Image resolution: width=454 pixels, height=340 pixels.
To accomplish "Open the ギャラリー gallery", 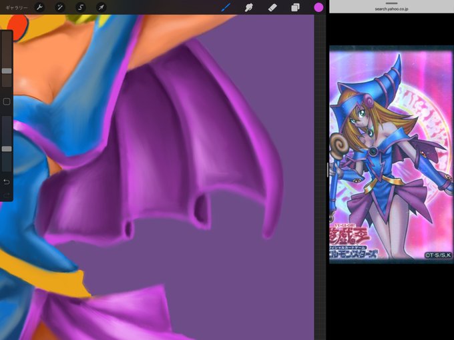I will (17, 7).
